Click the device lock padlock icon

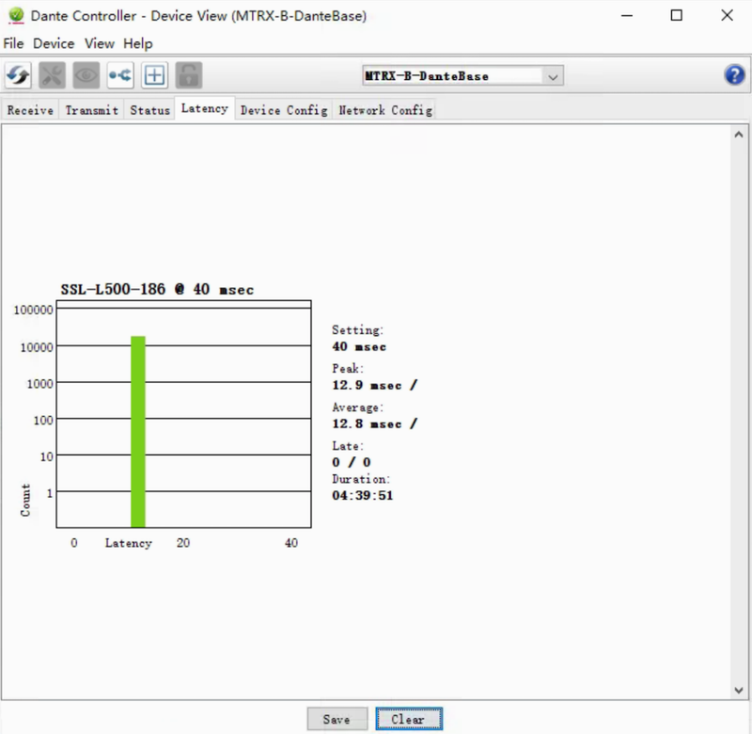pyautogui.click(x=189, y=75)
